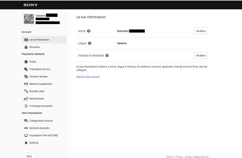
Task: Open Guida link in footer
Action: [x=188, y=157]
